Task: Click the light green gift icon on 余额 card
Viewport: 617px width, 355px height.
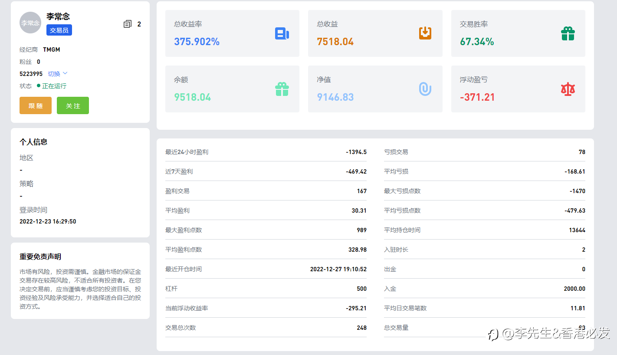Action: [x=282, y=89]
